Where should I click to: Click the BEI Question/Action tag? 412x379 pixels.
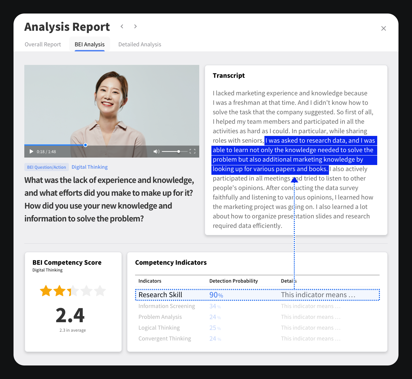pyautogui.click(x=47, y=167)
